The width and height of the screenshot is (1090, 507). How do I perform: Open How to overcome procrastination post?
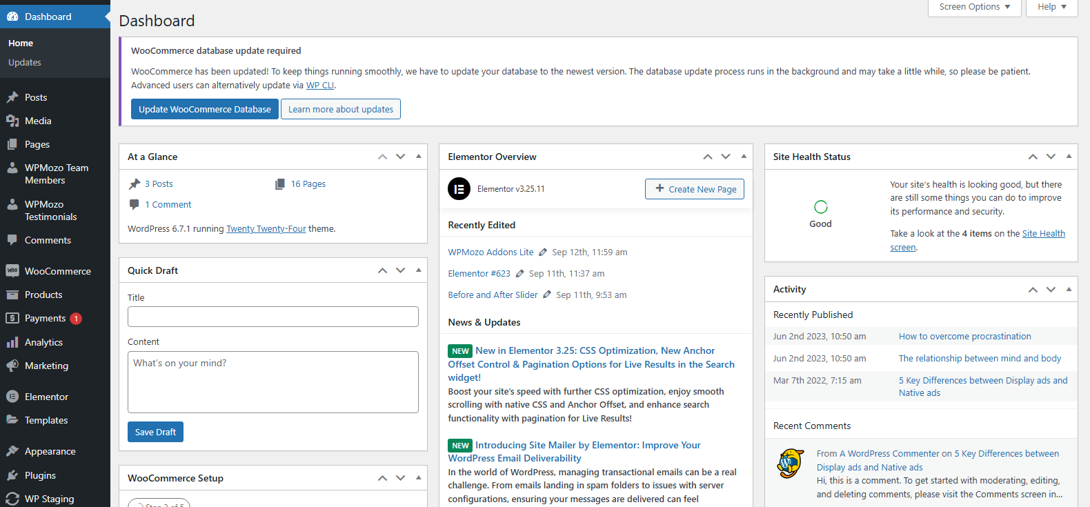click(965, 337)
